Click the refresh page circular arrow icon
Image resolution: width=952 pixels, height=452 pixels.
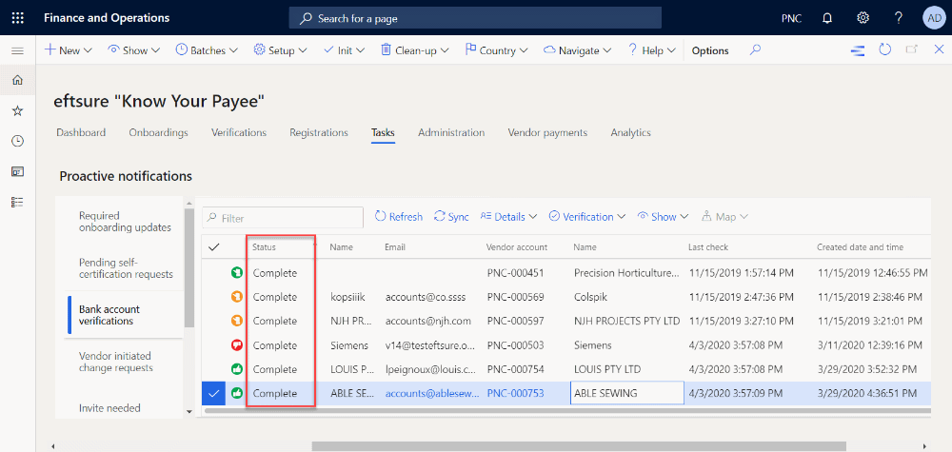(885, 50)
